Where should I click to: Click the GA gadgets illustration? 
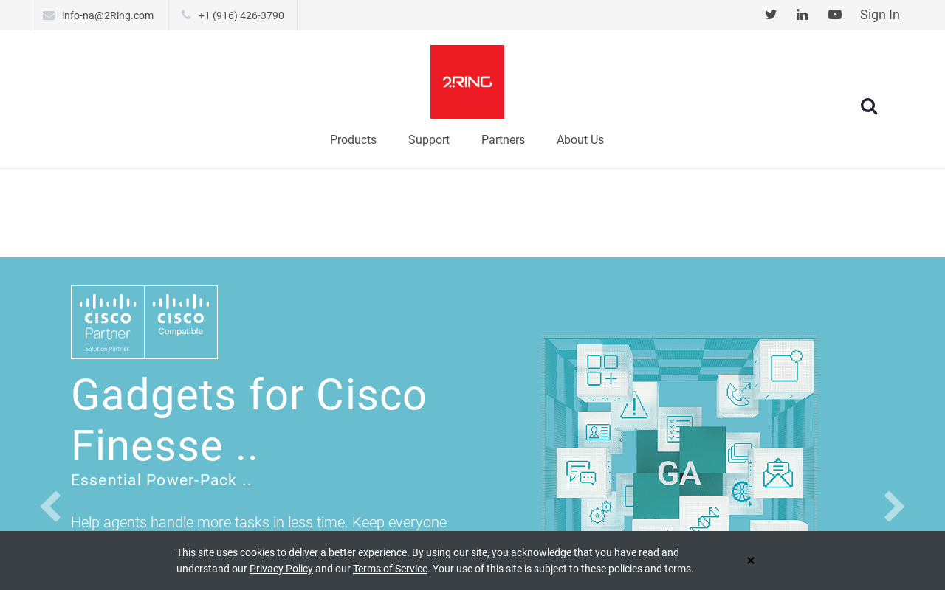coord(680,434)
